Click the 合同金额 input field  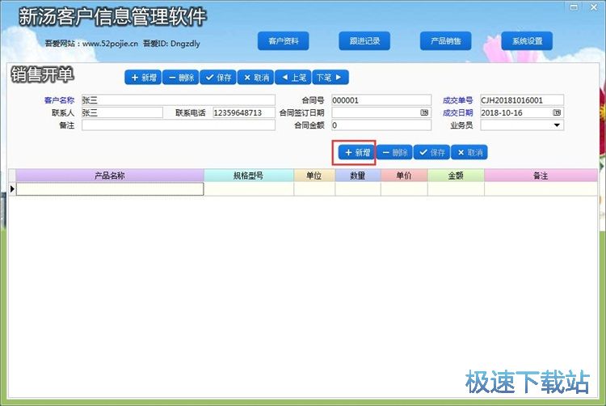click(381, 125)
